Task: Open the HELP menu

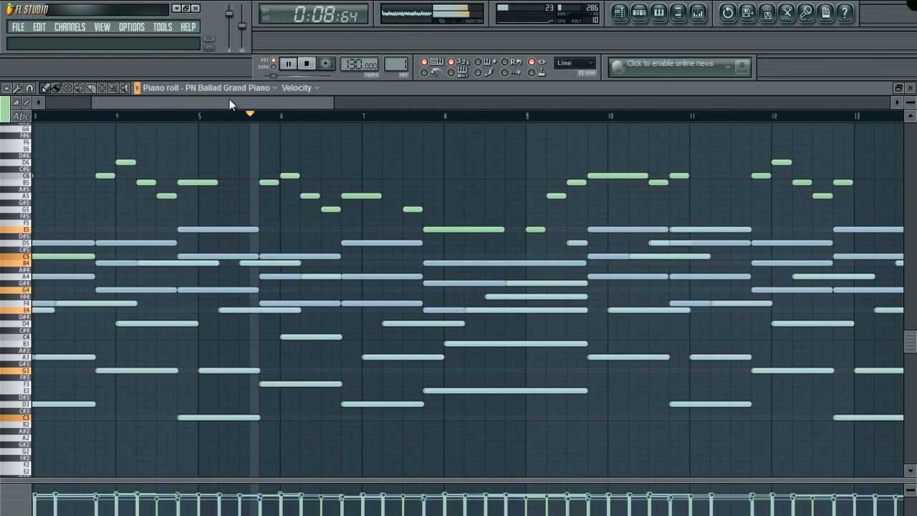Action: 188,27
